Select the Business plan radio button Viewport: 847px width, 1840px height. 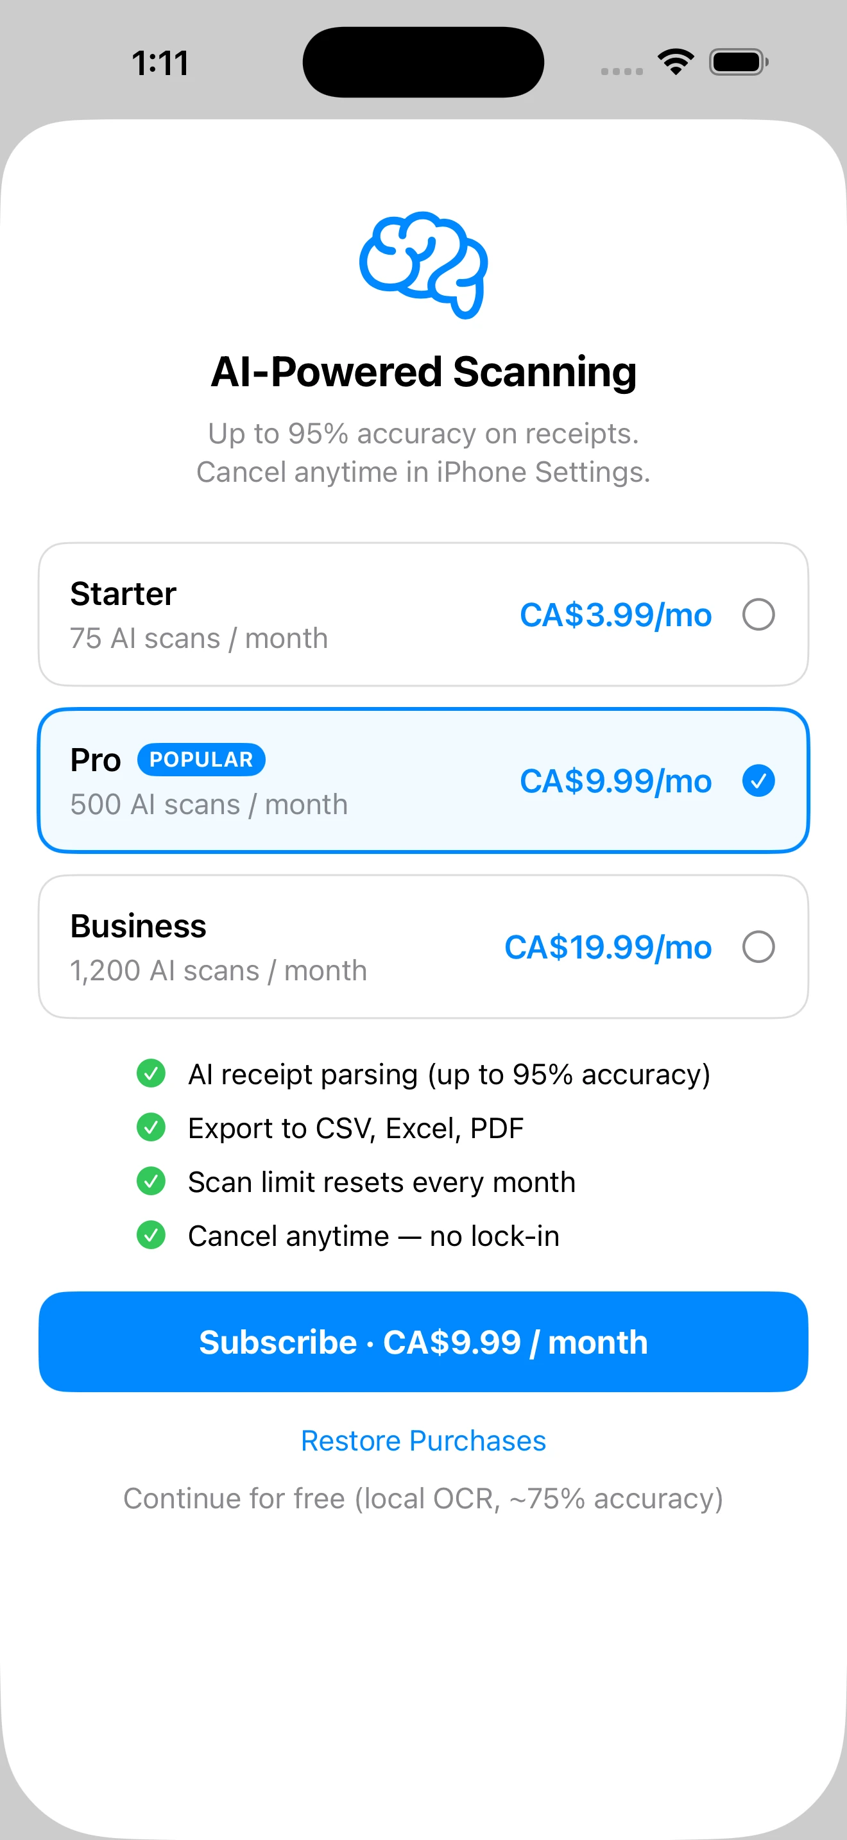tap(758, 947)
